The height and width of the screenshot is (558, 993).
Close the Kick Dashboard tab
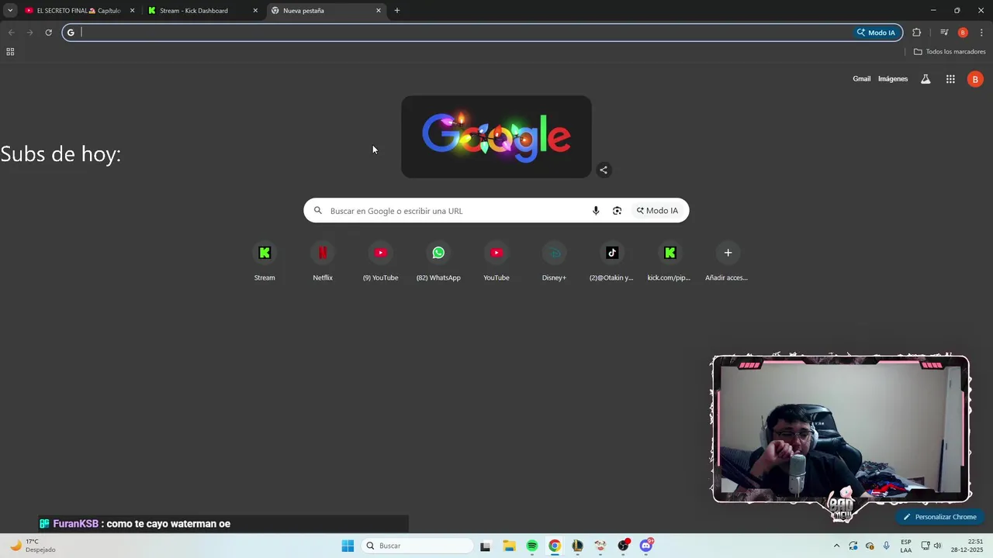(255, 11)
